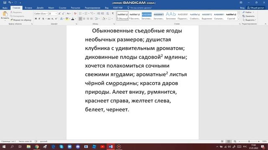Click the Cut (Вырезать) button
The width and height of the screenshot is (268, 150).
pos(16,12)
